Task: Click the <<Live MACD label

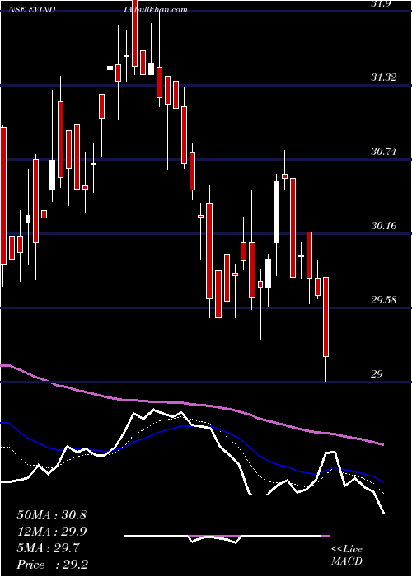Action: (x=347, y=555)
